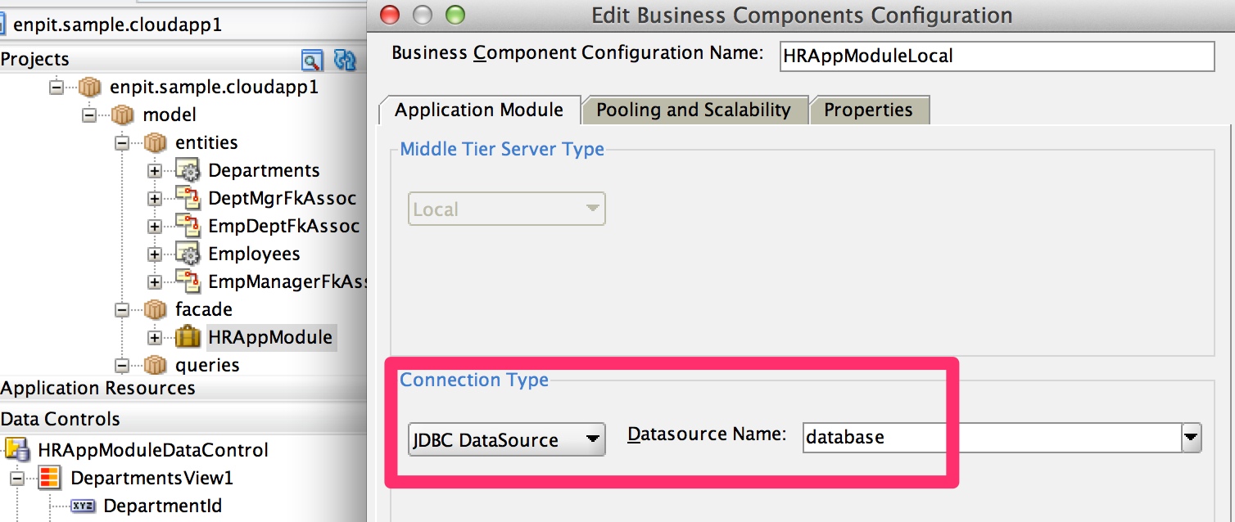The height and width of the screenshot is (522, 1235).
Task: Select the Employees row in Projects tree
Action: coord(254,254)
